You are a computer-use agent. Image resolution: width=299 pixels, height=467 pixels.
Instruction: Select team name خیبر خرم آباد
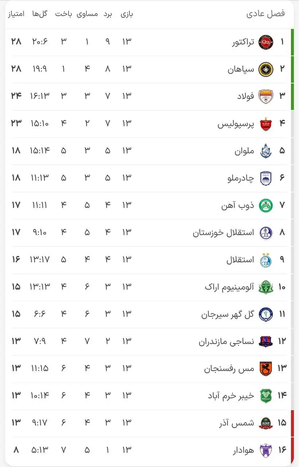click(231, 395)
